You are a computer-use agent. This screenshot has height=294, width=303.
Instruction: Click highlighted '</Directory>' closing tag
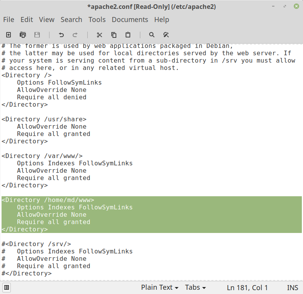pyautogui.click(x=25, y=229)
